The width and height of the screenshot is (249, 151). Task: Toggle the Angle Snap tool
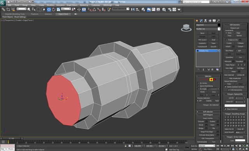(x=94, y=9)
